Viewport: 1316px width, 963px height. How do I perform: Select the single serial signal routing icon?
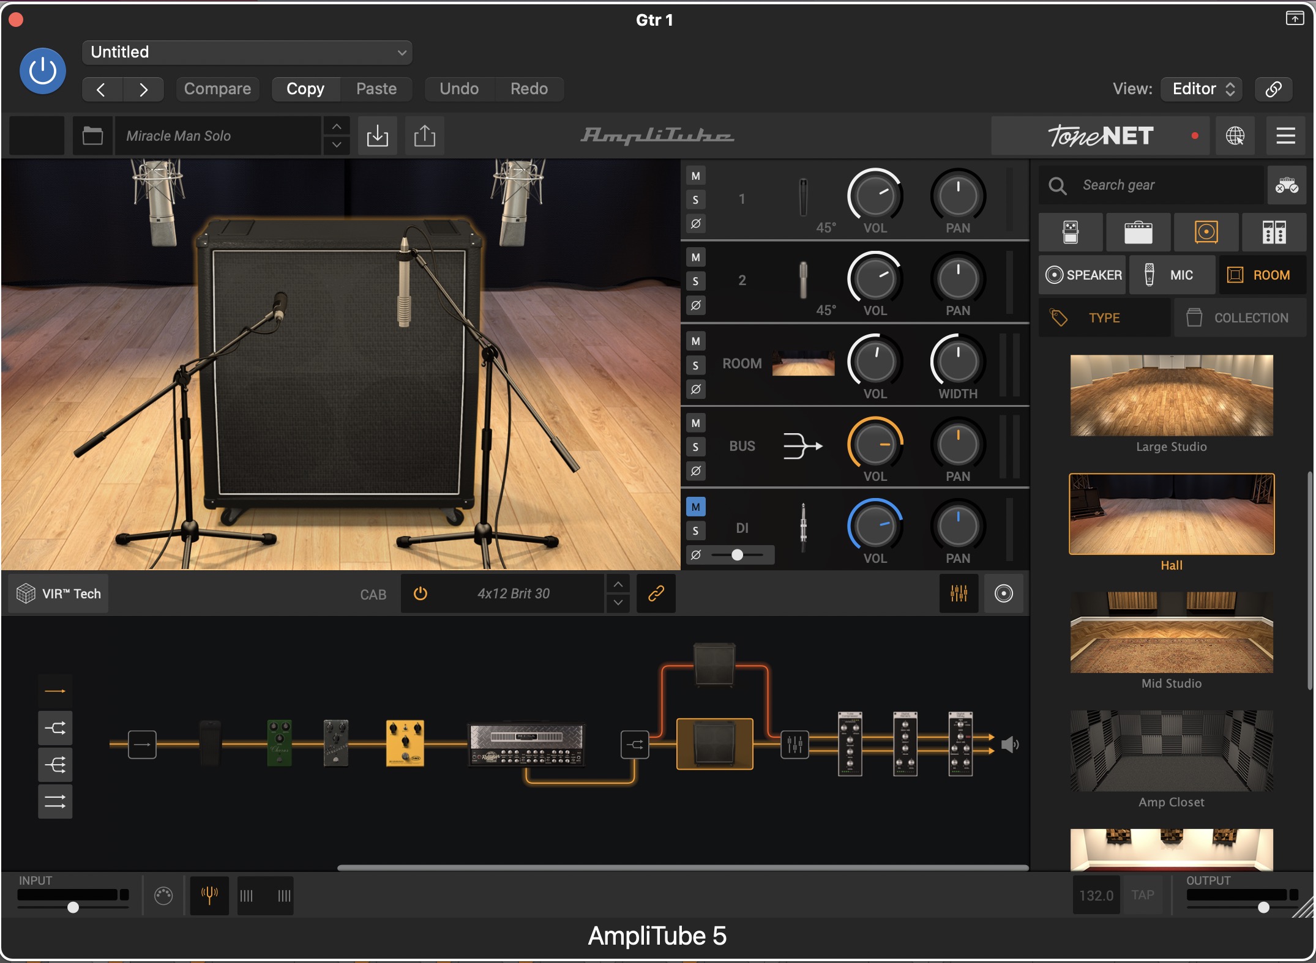click(x=55, y=691)
